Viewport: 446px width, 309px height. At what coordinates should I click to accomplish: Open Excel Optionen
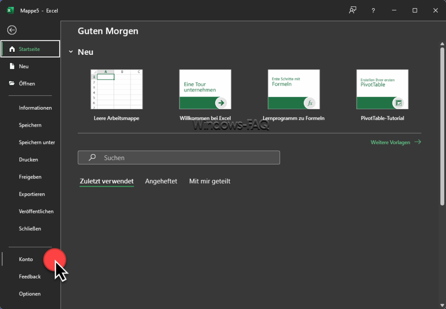tap(30, 294)
